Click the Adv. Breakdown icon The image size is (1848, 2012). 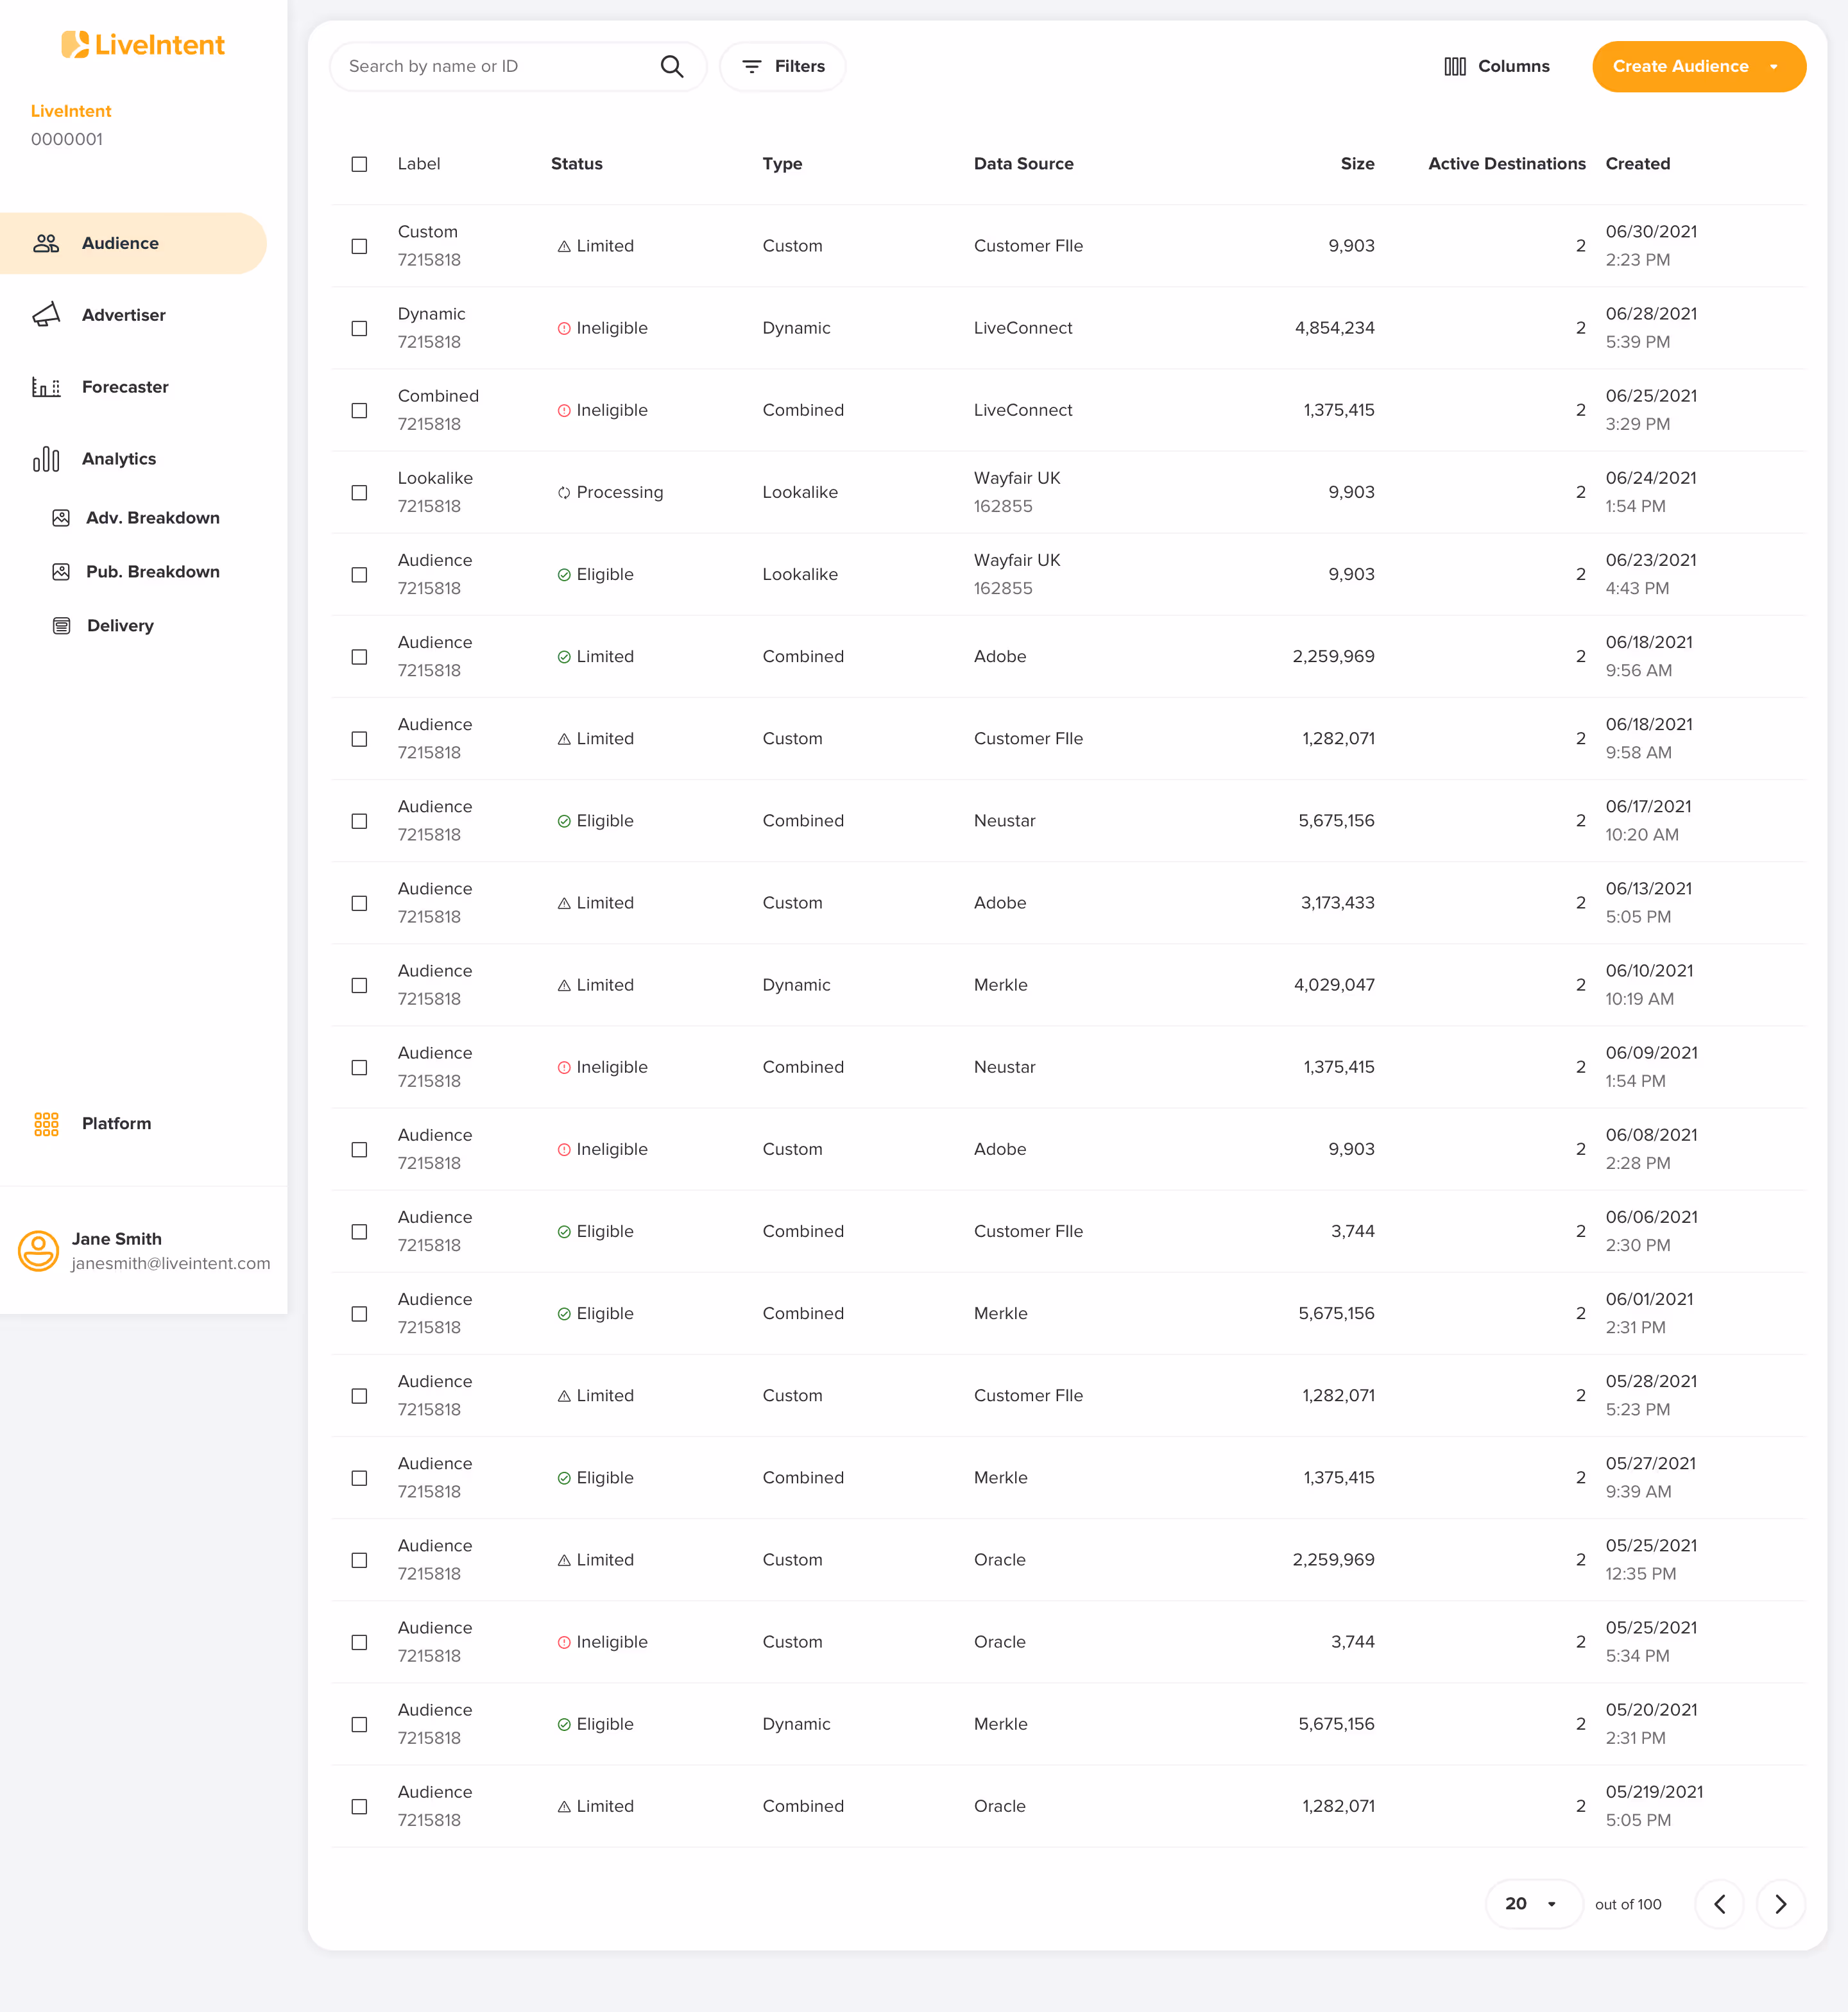(x=61, y=518)
